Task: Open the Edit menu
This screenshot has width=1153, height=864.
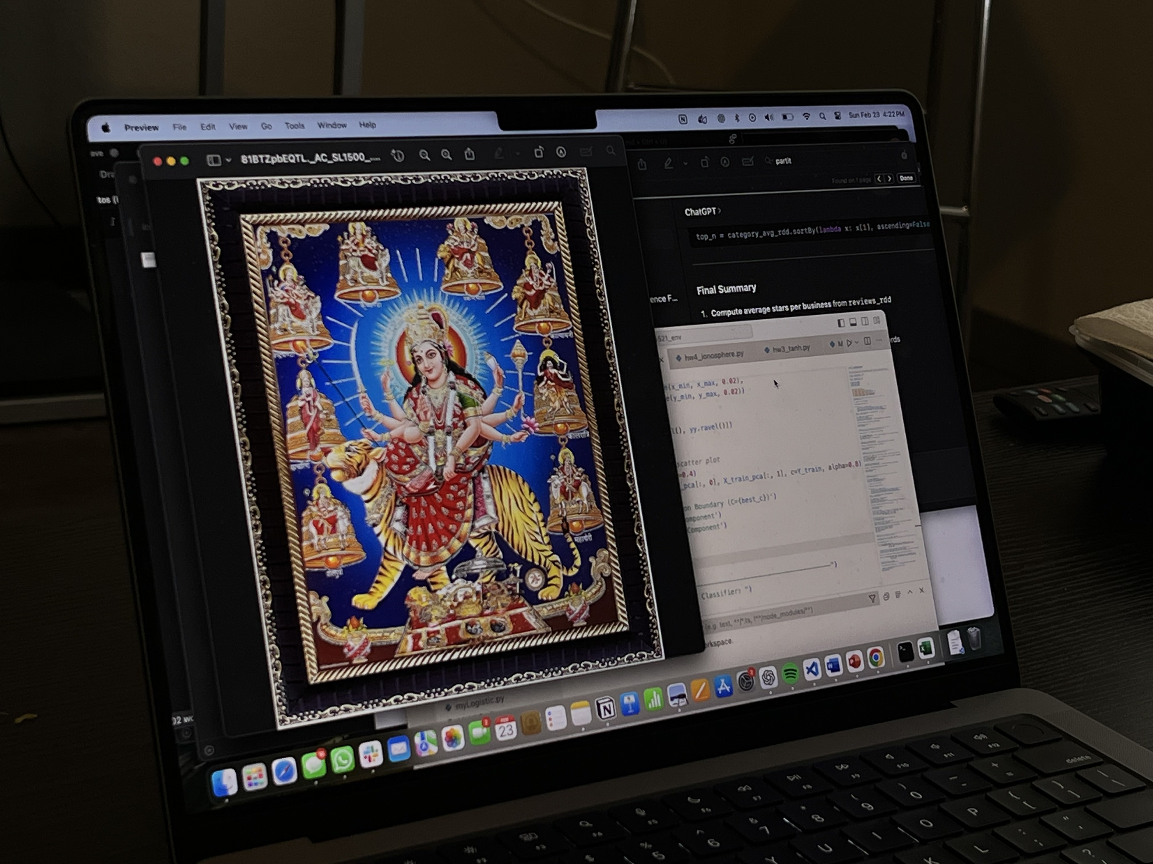Action: tap(208, 127)
